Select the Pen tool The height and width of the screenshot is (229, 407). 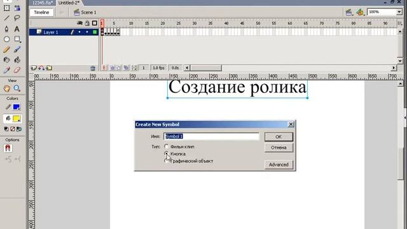7,29
